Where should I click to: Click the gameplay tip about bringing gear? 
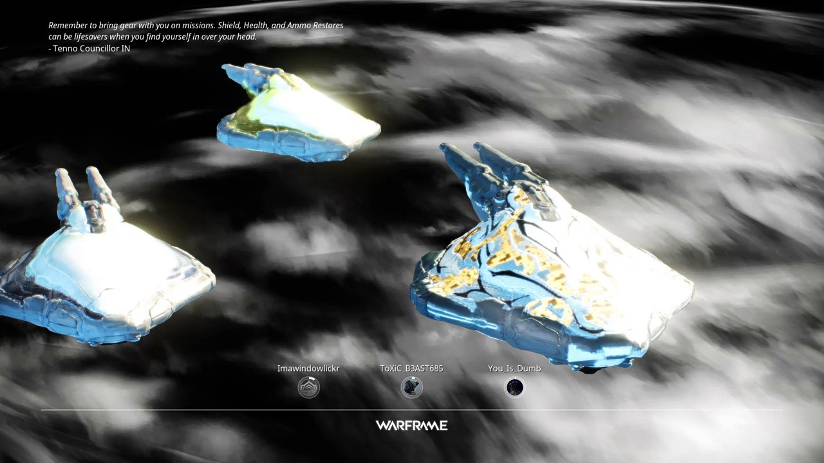196,31
